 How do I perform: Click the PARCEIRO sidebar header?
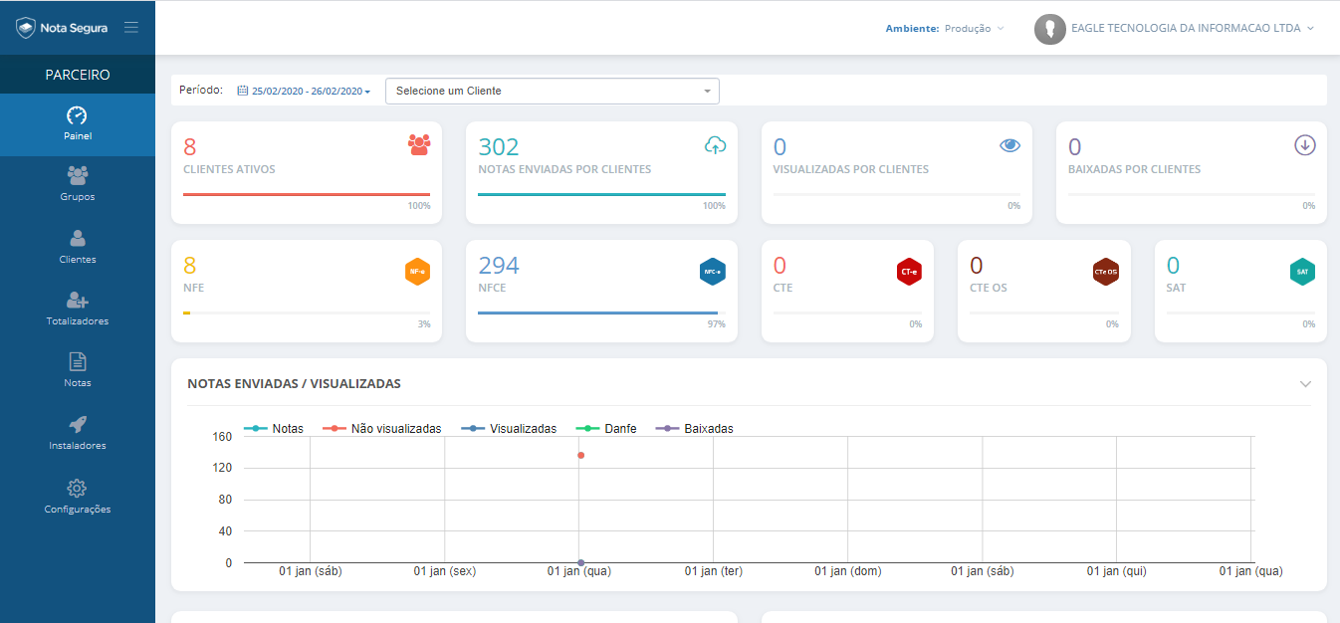click(78, 75)
